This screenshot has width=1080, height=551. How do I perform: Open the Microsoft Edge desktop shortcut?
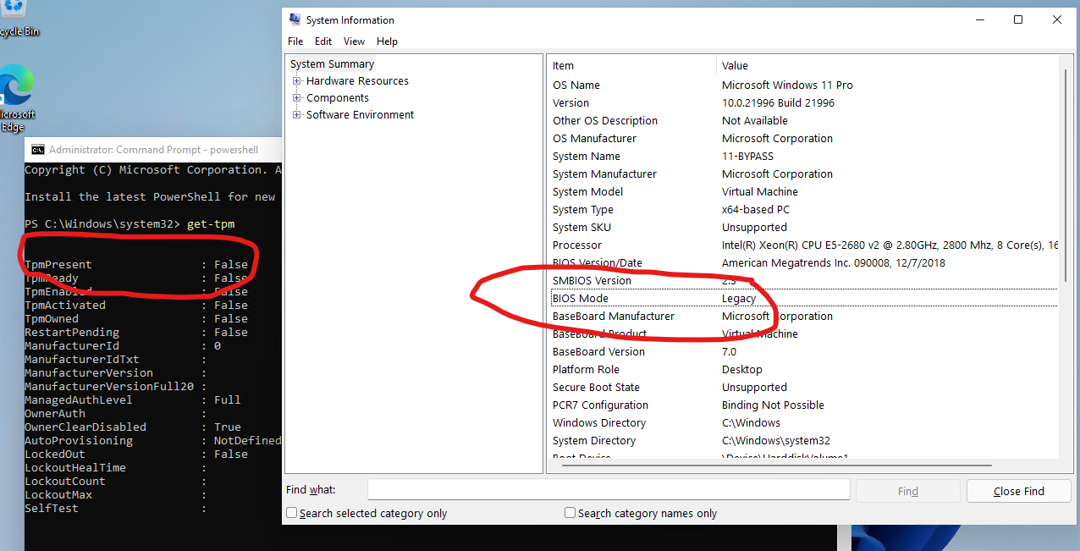click(16, 98)
